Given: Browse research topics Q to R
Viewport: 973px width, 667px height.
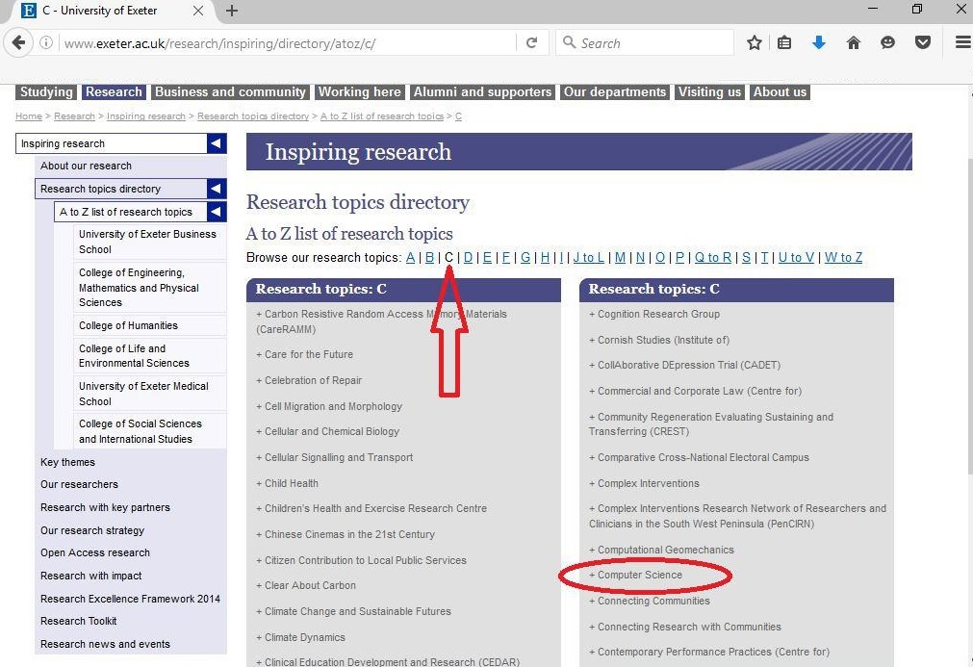Looking at the screenshot, I should pos(712,258).
